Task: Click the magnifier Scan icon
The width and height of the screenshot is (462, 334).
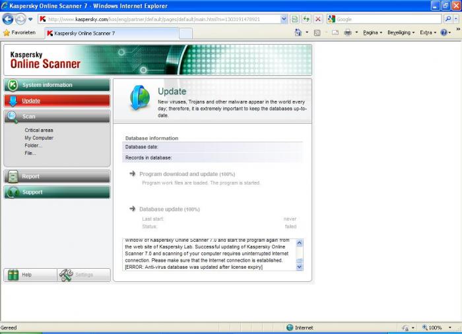Action: point(12,117)
